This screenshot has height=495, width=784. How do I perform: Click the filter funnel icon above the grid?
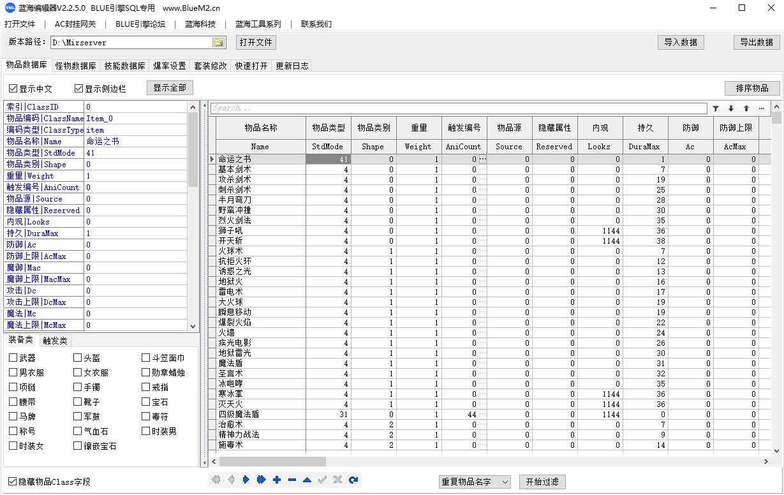tap(716, 108)
